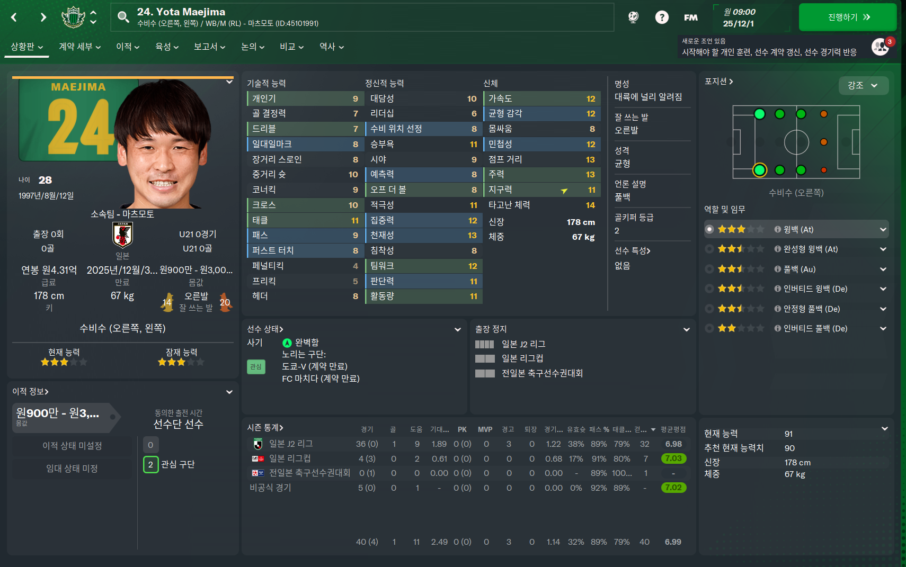Viewport: 906px width, 567px height.
Task: Select the 완성형 윙백 (At) radio button
Action: pos(709,249)
